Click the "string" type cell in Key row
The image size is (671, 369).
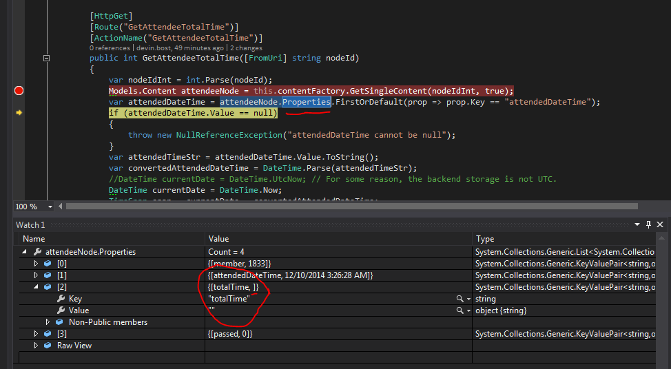click(x=485, y=299)
